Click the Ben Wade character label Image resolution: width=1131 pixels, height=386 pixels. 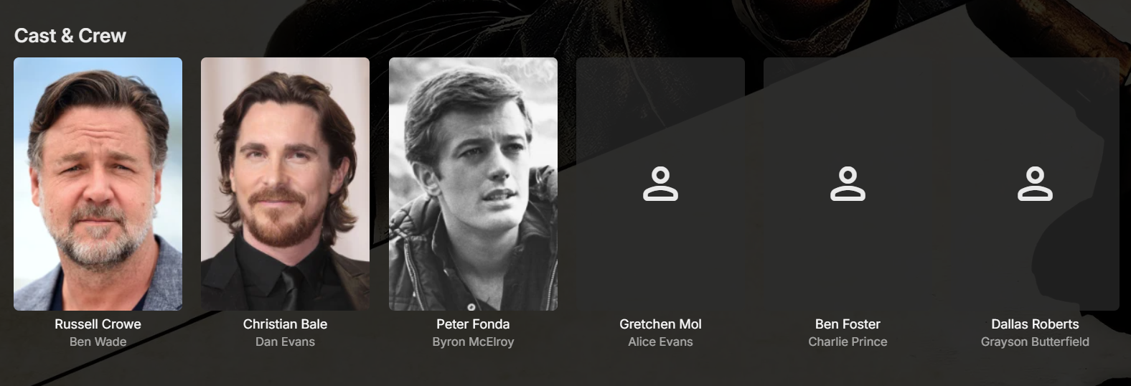click(x=98, y=342)
